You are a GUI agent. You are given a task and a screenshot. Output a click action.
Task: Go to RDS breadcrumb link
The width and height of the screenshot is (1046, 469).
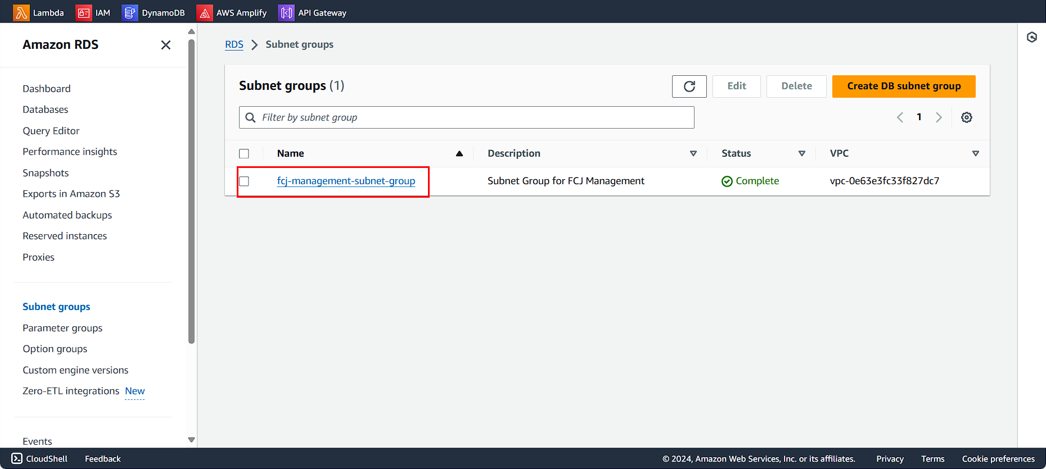[x=234, y=44]
